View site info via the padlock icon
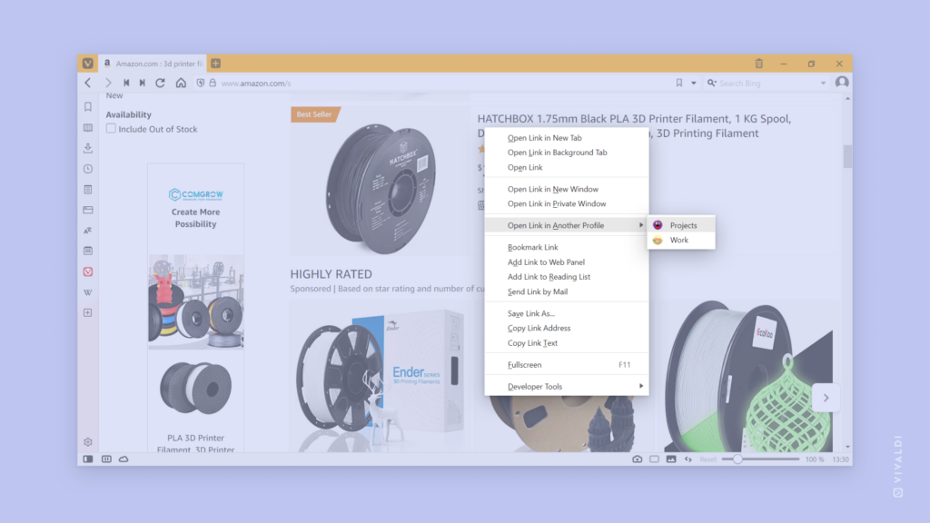This screenshot has height=523, width=930. pyautogui.click(x=213, y=83)
